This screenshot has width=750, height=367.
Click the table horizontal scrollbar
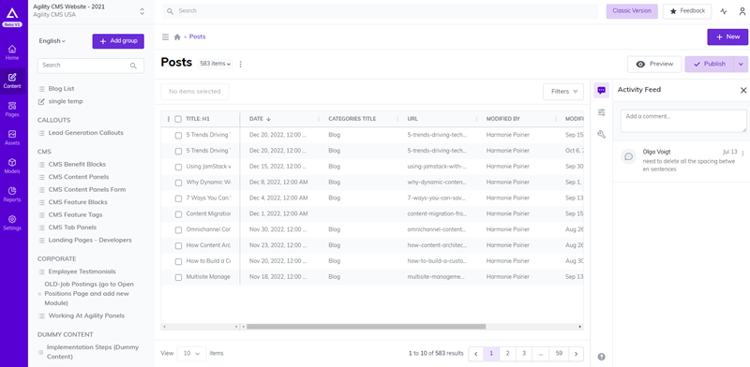[366, 327]
